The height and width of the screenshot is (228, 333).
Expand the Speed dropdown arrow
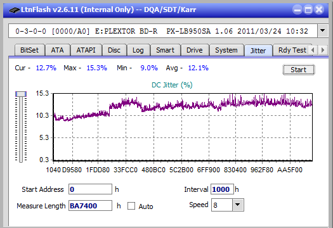pos(238,205)
